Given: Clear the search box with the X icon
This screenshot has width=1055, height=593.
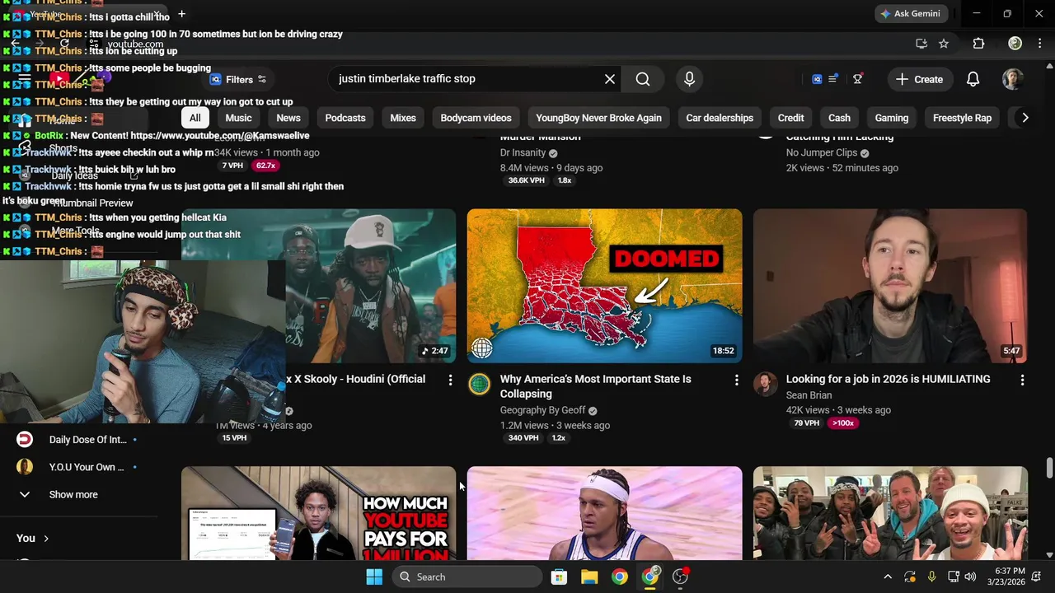Looking at the screenshot, I should [610, 79].
